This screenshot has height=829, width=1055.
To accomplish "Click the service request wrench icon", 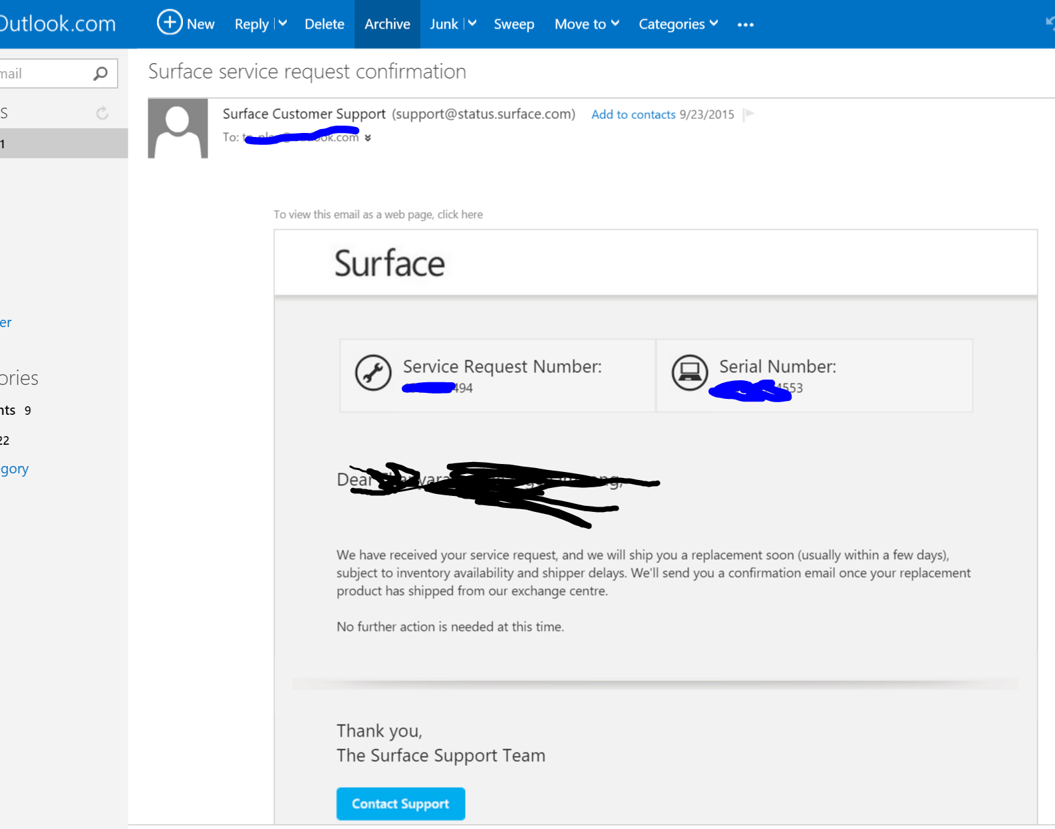I will [x=373, y=372].
